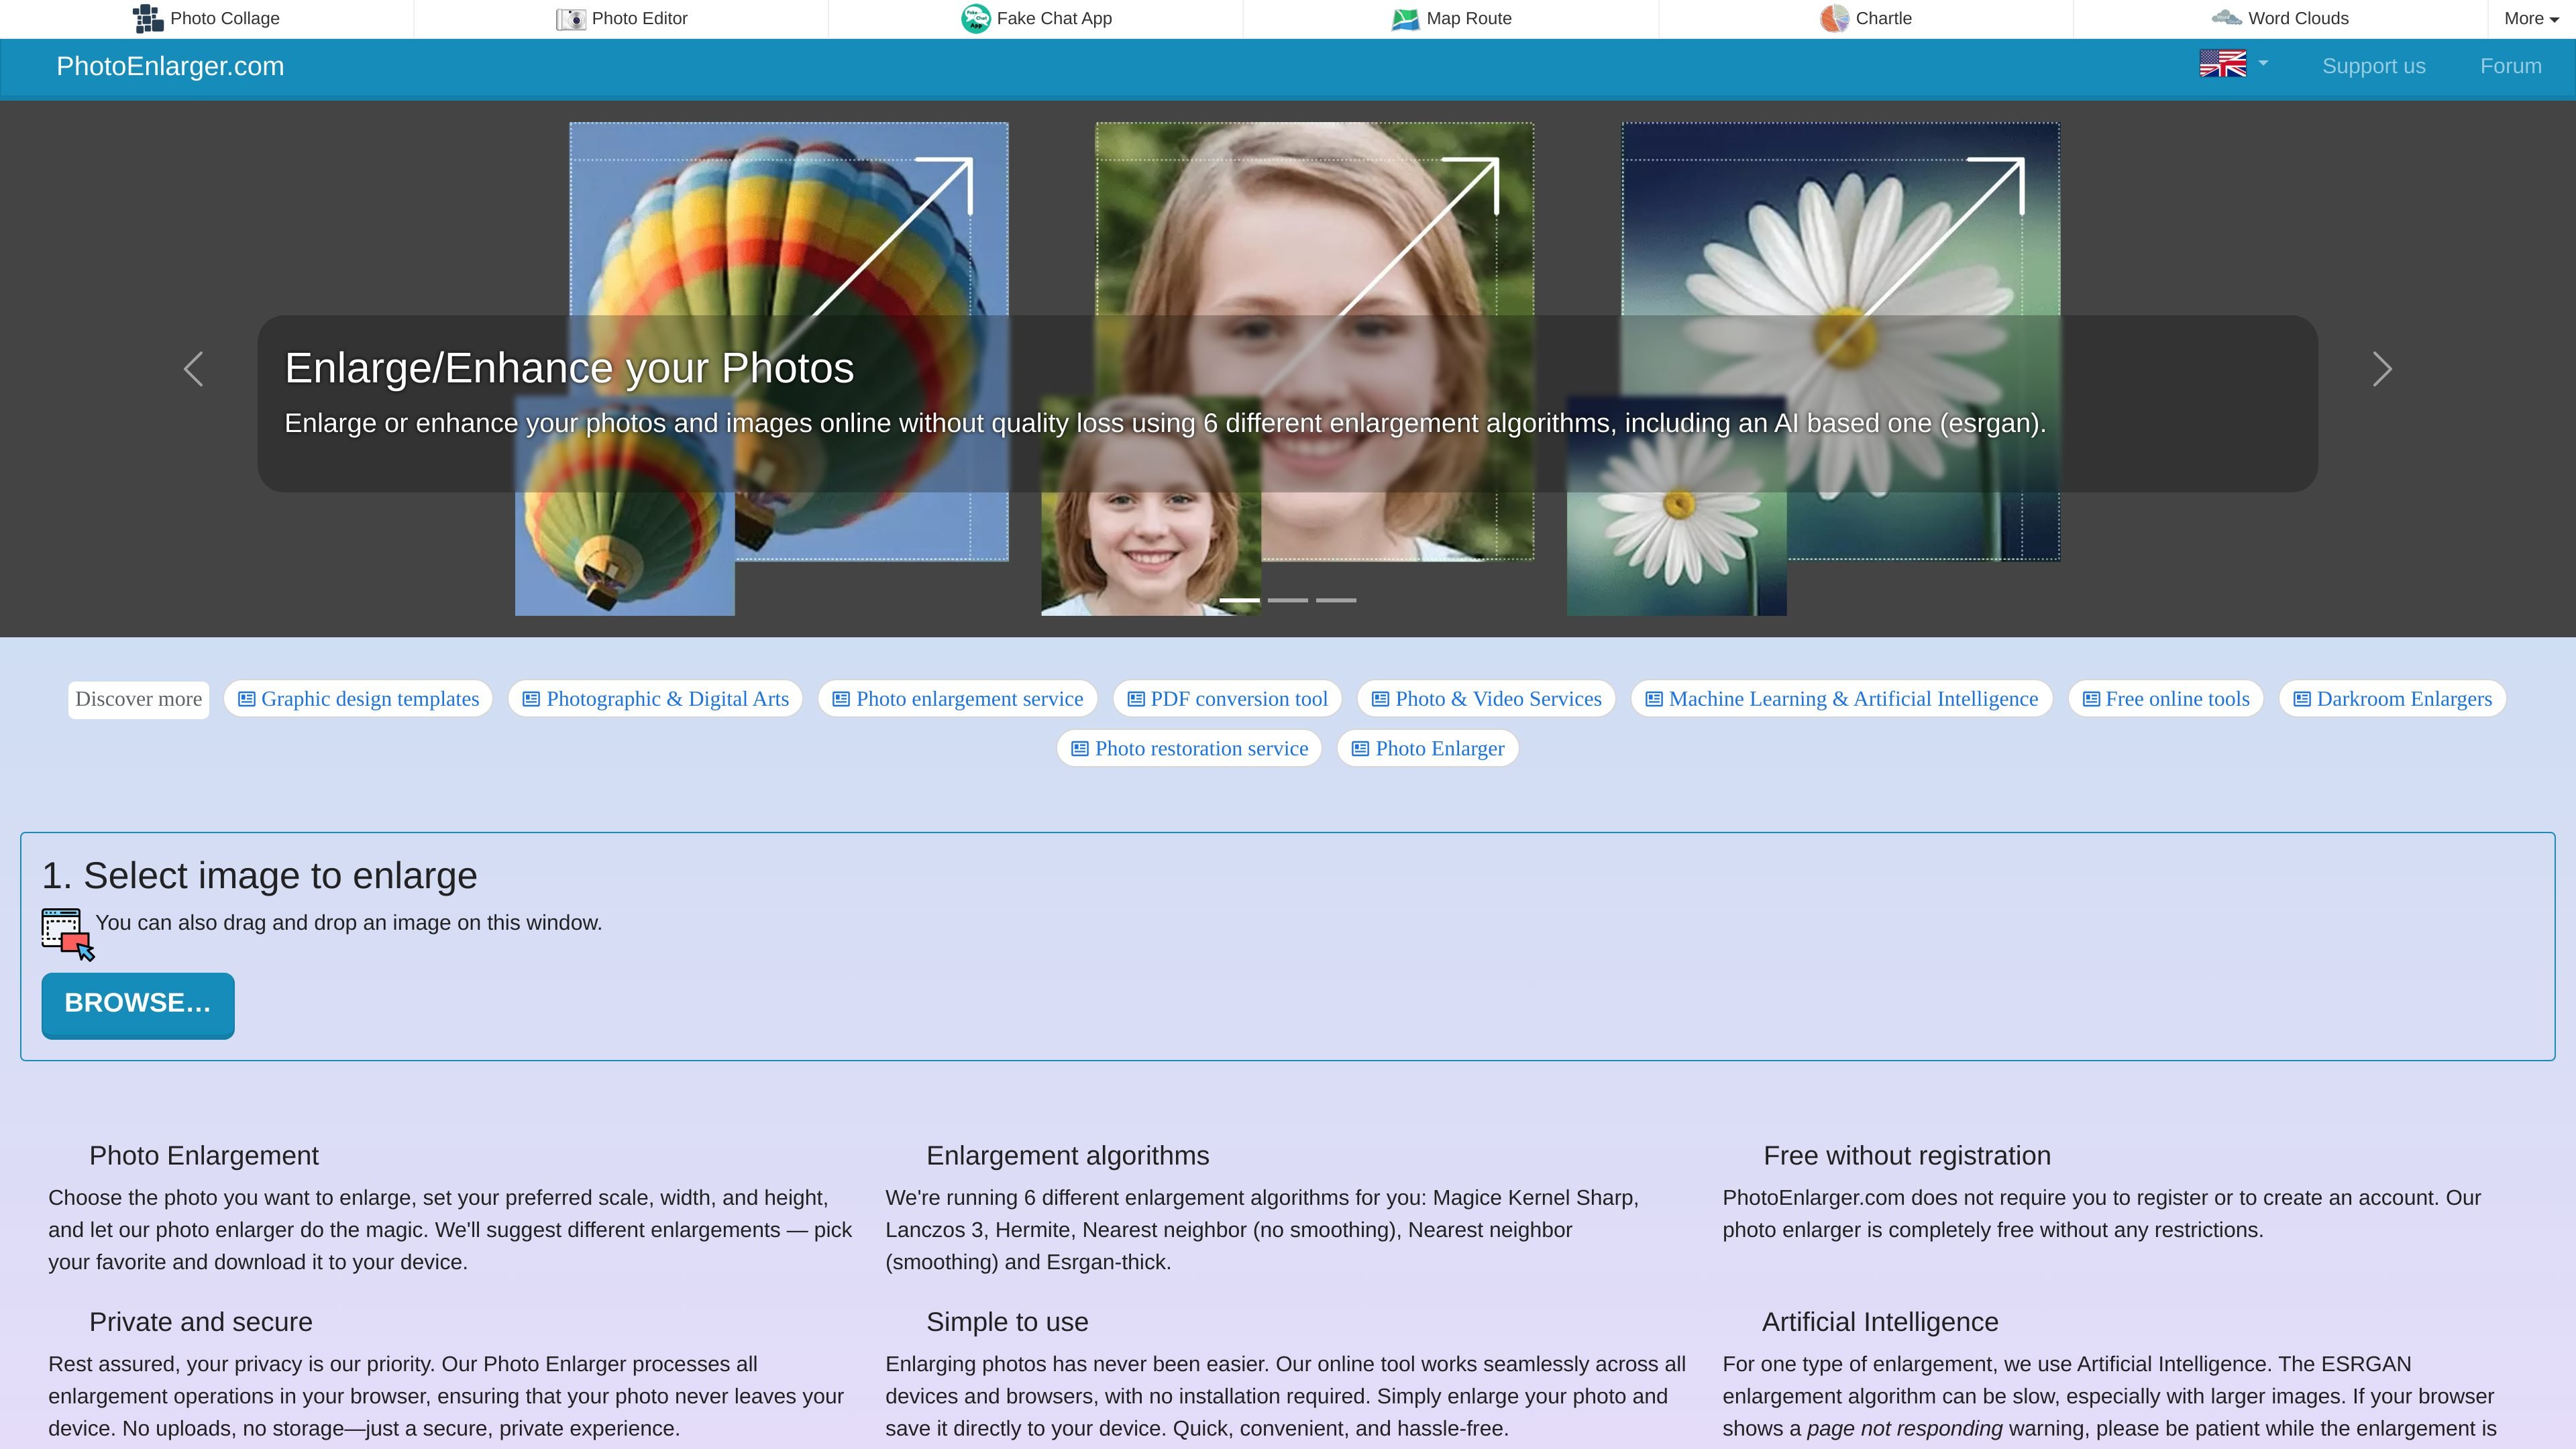Click the BROWSE… button
This screenshot has height=1449, width=2576.
point(138,1005)
